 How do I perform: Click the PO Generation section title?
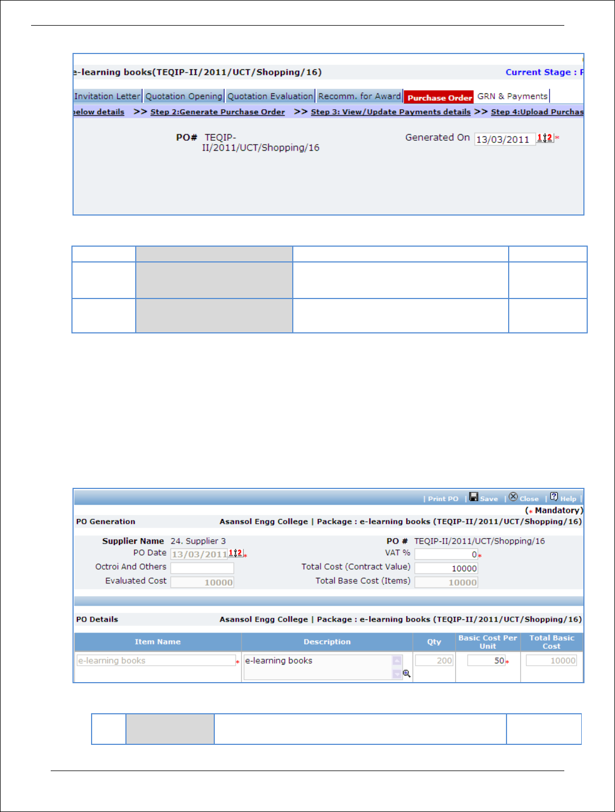[x=106, y=522]
